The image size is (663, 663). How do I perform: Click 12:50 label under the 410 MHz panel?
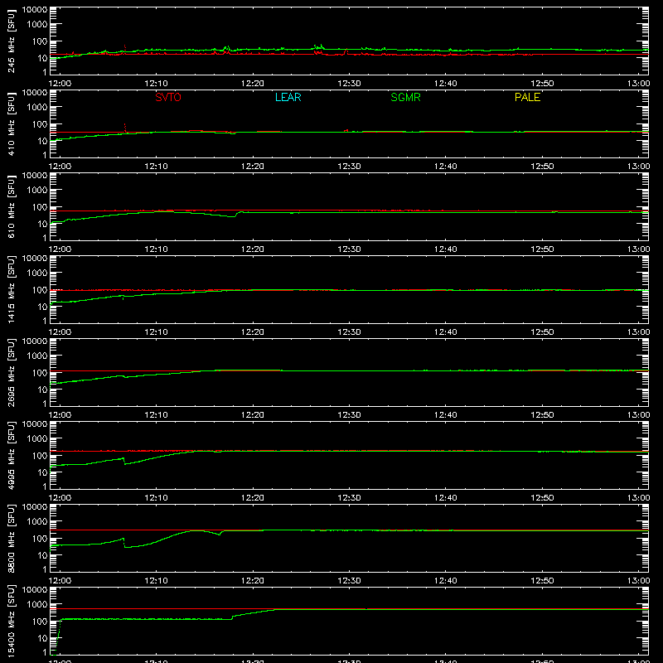542,167
